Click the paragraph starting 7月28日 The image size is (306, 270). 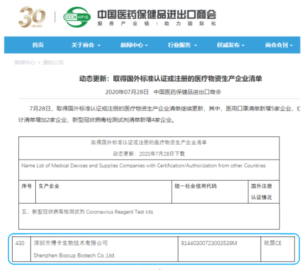[x=159, y=114]
